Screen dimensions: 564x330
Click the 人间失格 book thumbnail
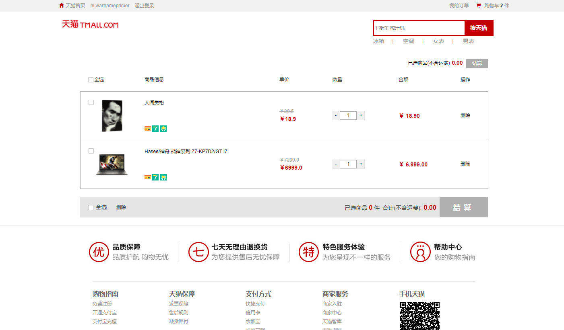[112, 116]
